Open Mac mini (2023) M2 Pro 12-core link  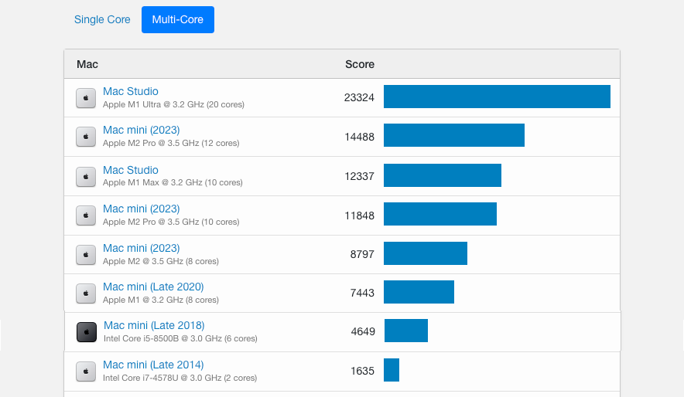pyautogui.click(x=141, y=130)
